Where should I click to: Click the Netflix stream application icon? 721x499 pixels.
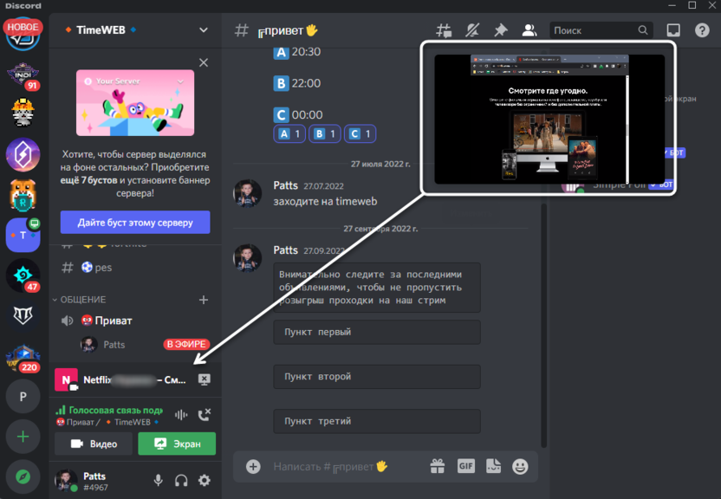coord(66,379)
